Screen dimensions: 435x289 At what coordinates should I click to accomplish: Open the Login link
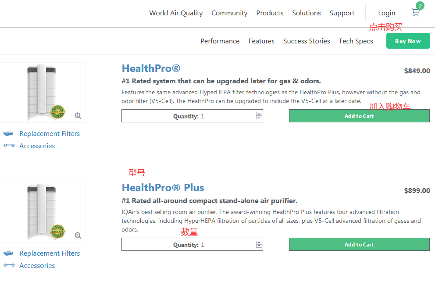(x=387, y=13)
